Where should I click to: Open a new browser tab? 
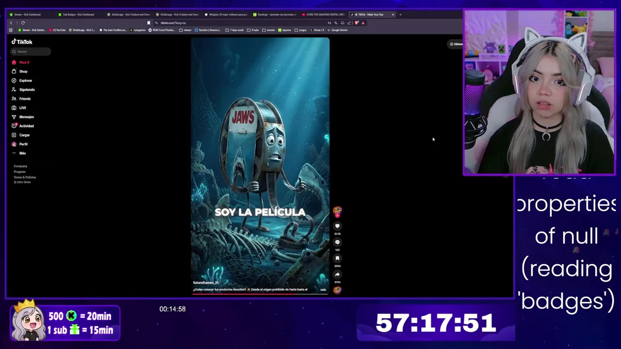pos(400,15)
